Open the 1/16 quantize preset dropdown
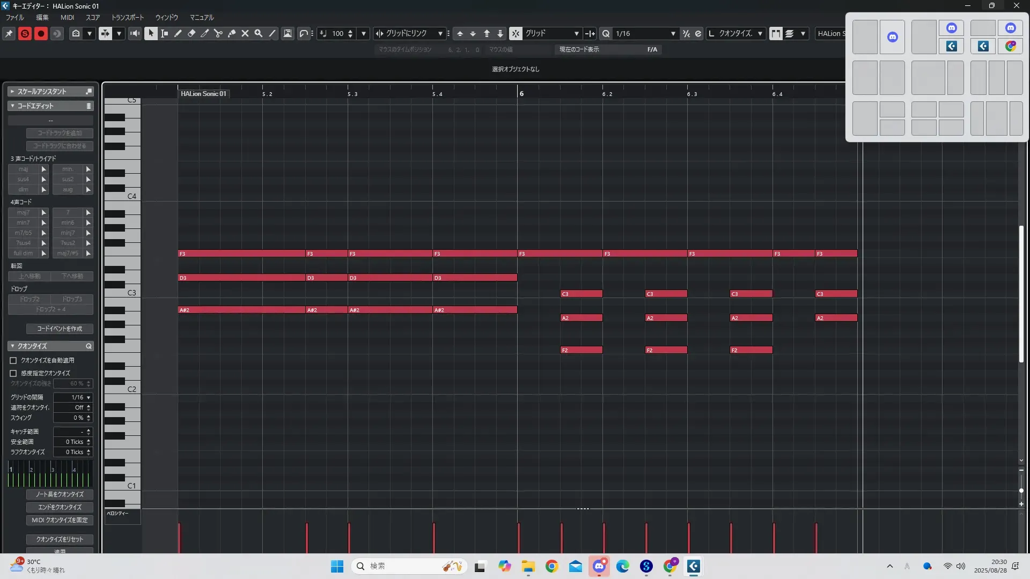This screenshot has width=1030, height=579. point(673,33)
